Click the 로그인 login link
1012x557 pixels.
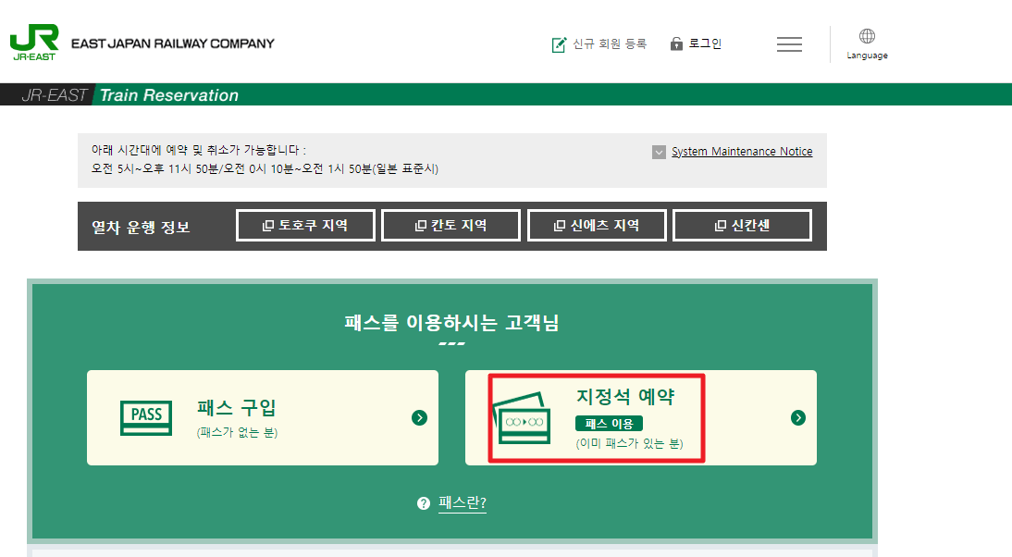tap(705, 43)
